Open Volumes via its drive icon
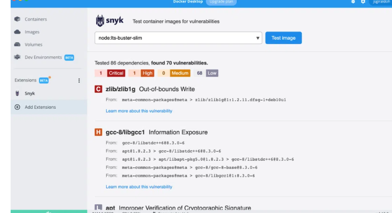 (x=17, y=45)
